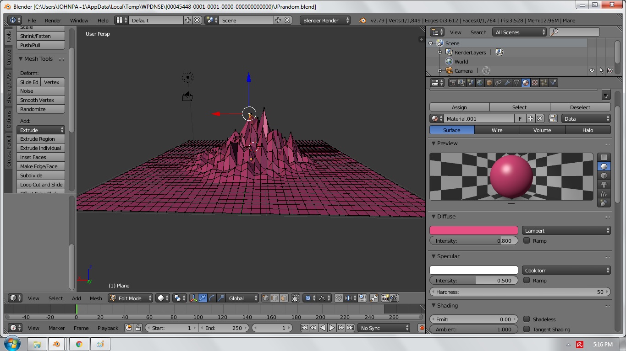626x351 pixels.
Task: Click the Subdivide button
Action: click(x=41, y=175)
